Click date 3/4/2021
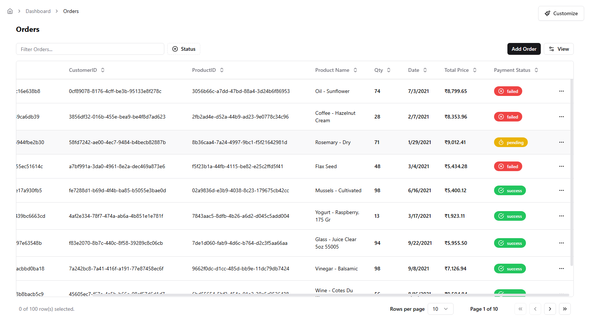 [x=418, y=166]
